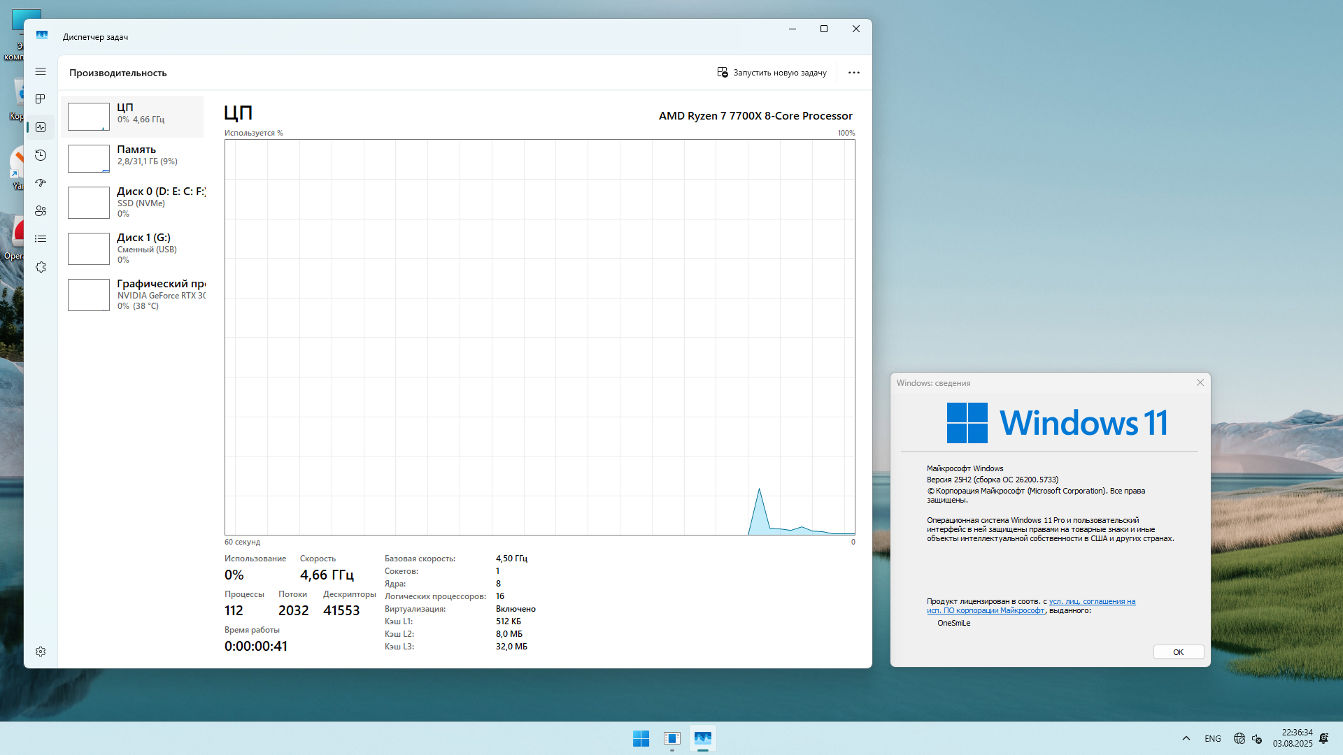The height and width of the screenshot is (755, 1343).
Task: Click OK in Windows info dialog
Action: (1178, 652)
